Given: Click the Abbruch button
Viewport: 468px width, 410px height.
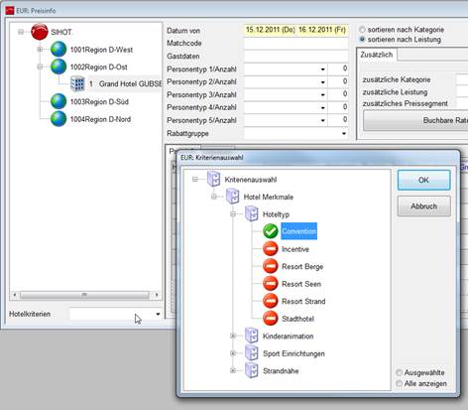Looking at the screenshot, I should pos(423,206).
